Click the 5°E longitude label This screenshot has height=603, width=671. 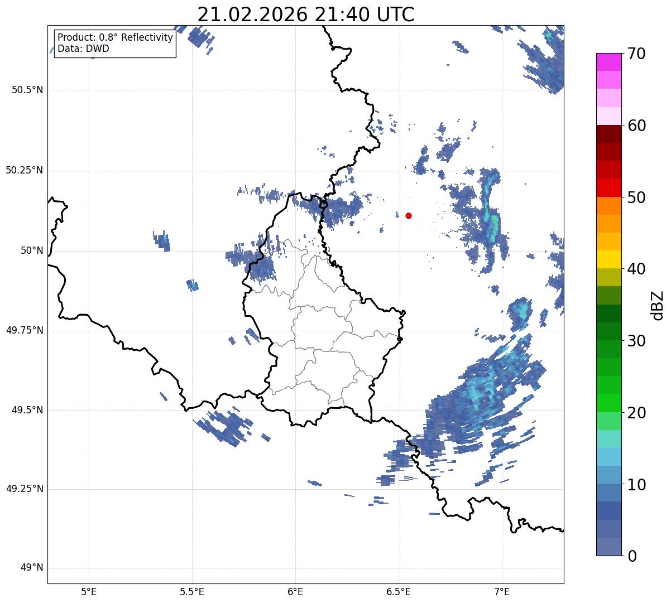[x=89, y=592]
